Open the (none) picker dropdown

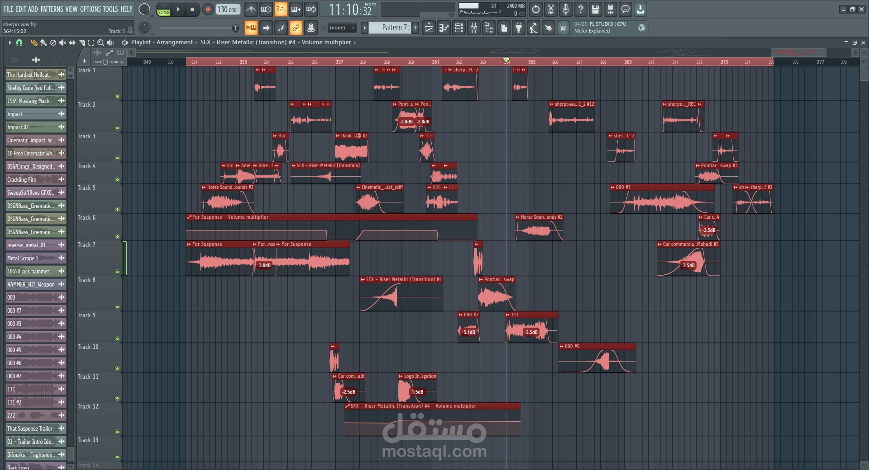(x=343, y=28)
